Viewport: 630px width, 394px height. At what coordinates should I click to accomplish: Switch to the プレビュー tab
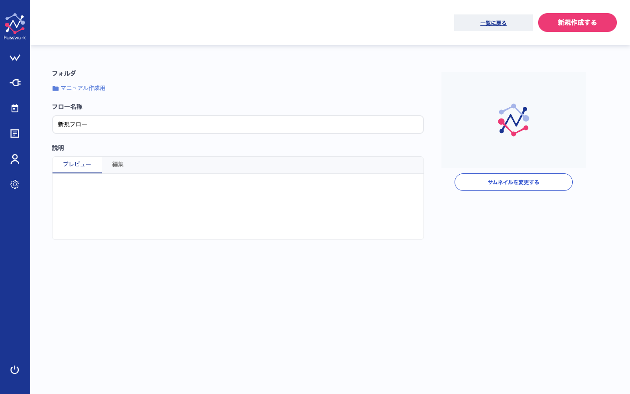tap(77, 165)
